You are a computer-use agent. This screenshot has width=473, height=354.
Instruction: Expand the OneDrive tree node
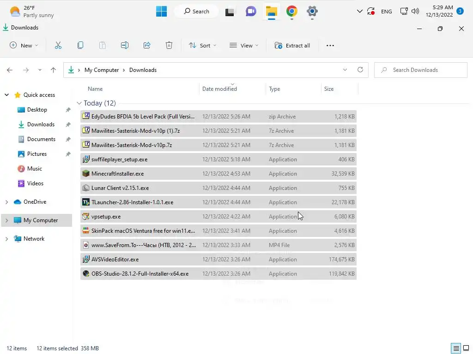point(6,202)
